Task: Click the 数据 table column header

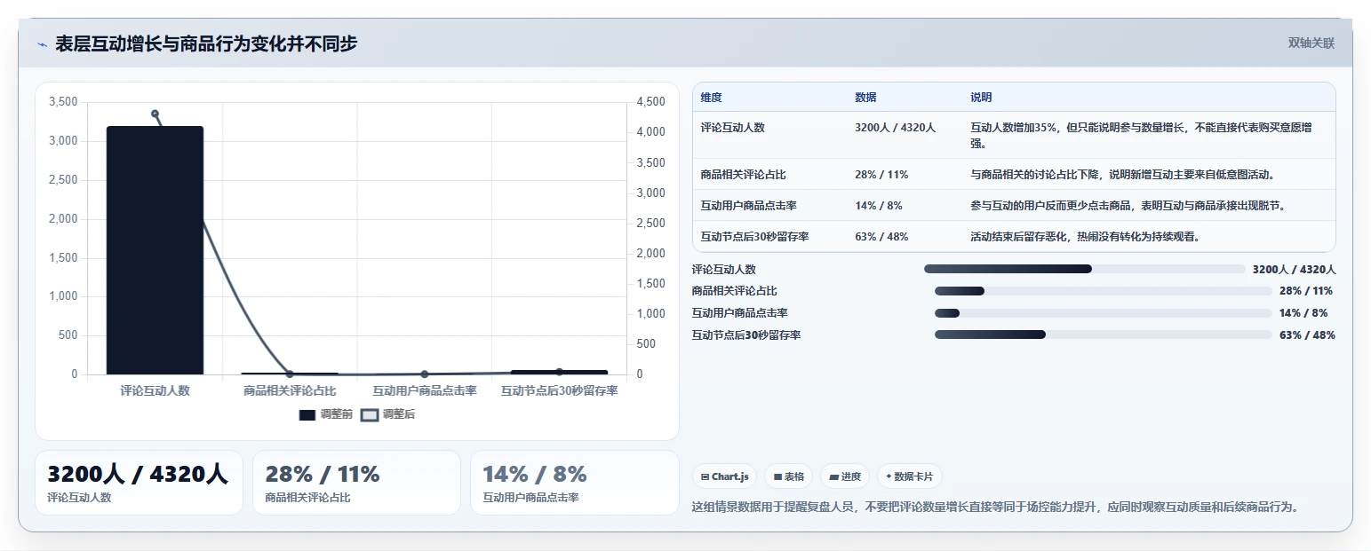Action: tap(865, 98)
